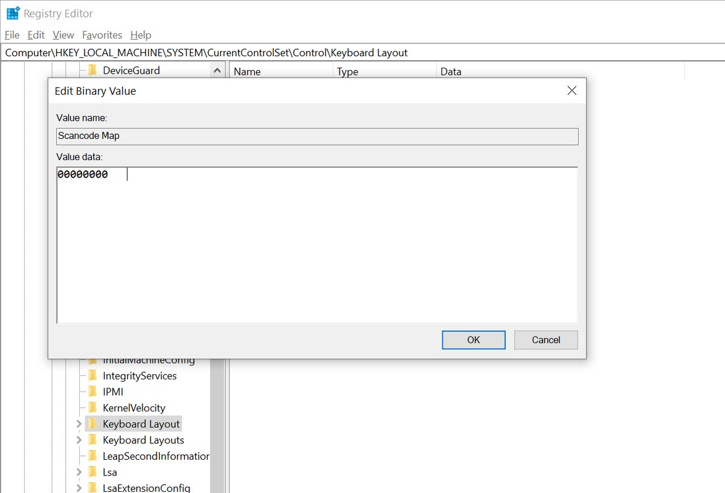Open the Favorites menu

102,35
